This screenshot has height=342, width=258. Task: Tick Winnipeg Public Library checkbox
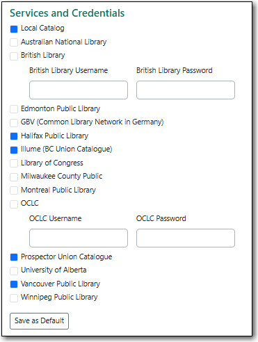click(14, 298)
